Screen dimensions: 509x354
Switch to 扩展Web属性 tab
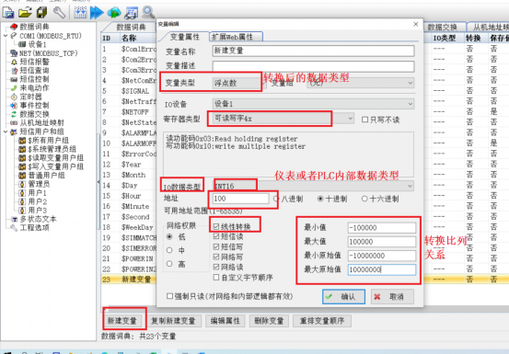(236, 37)
